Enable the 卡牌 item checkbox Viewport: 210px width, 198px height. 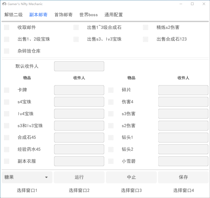click(7, 90)
